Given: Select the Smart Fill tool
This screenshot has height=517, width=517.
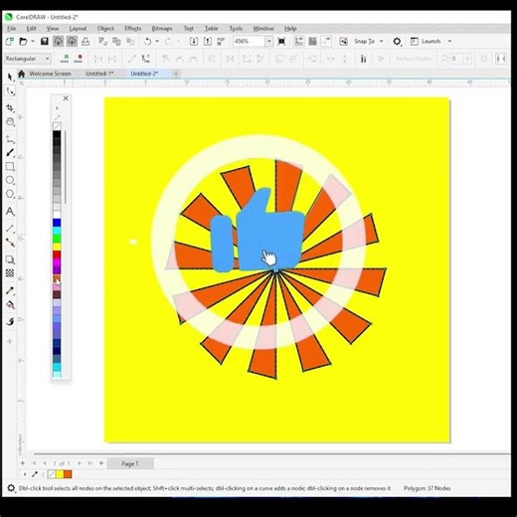Looking at the screenshot, I should 10,321.
